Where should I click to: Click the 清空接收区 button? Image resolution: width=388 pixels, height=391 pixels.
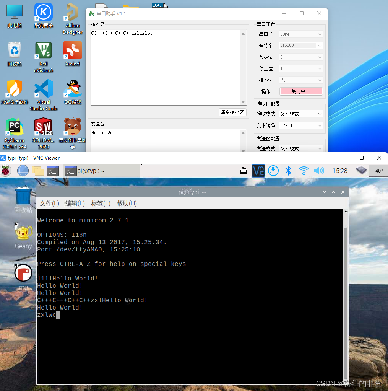[x=232, y=112]
